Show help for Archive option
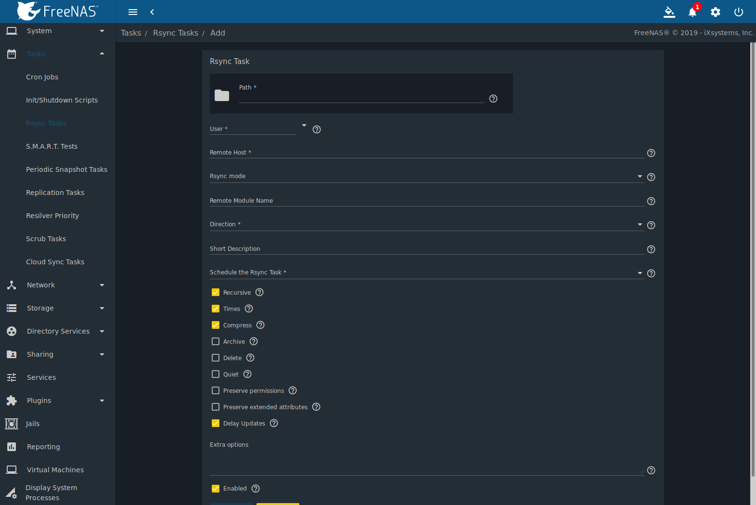756x505 pixels. (254, 341)
